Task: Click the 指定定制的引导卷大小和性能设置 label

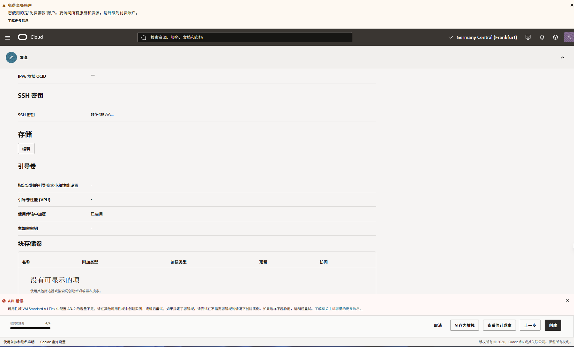Action: pyautogui.click(x=48, y=185)
